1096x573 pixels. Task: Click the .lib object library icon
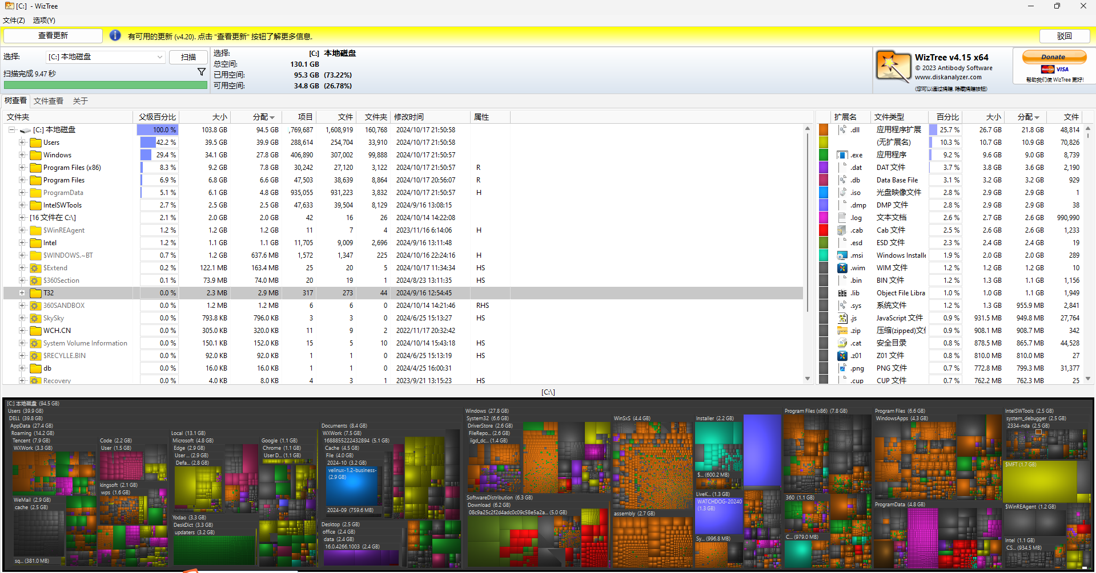pos(842,293)
